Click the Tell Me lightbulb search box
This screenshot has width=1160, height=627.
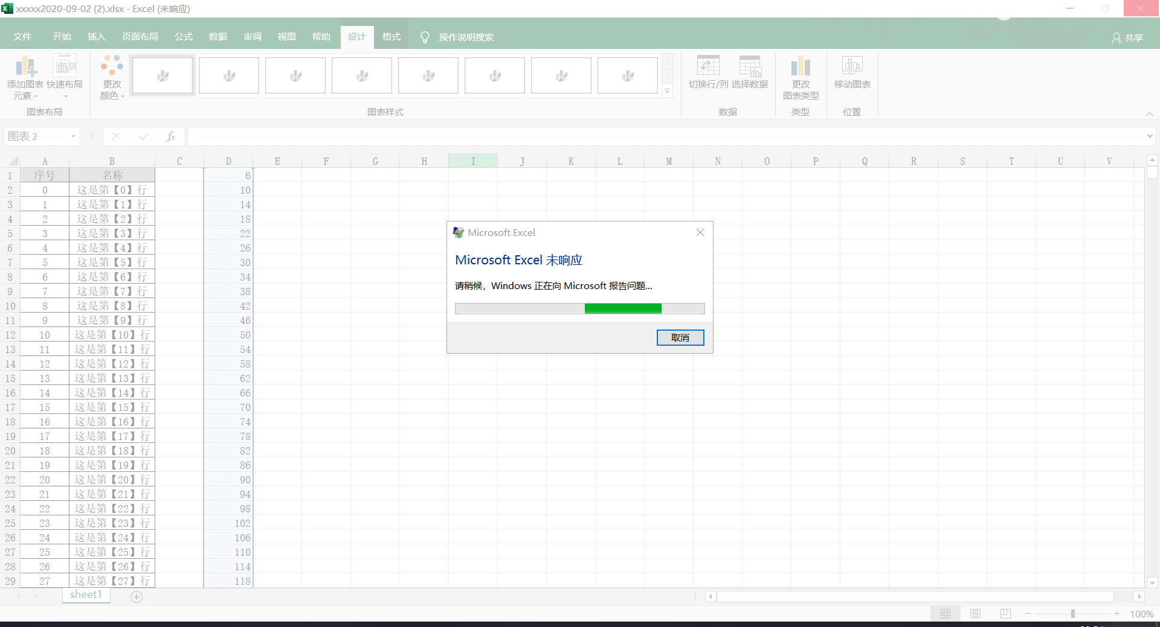point(457,37)
